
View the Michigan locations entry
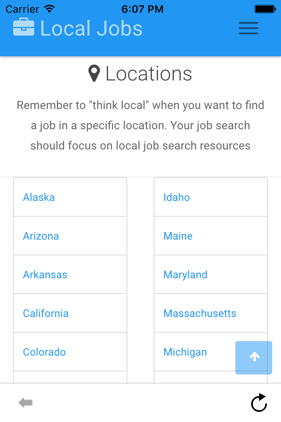[185, 352]
